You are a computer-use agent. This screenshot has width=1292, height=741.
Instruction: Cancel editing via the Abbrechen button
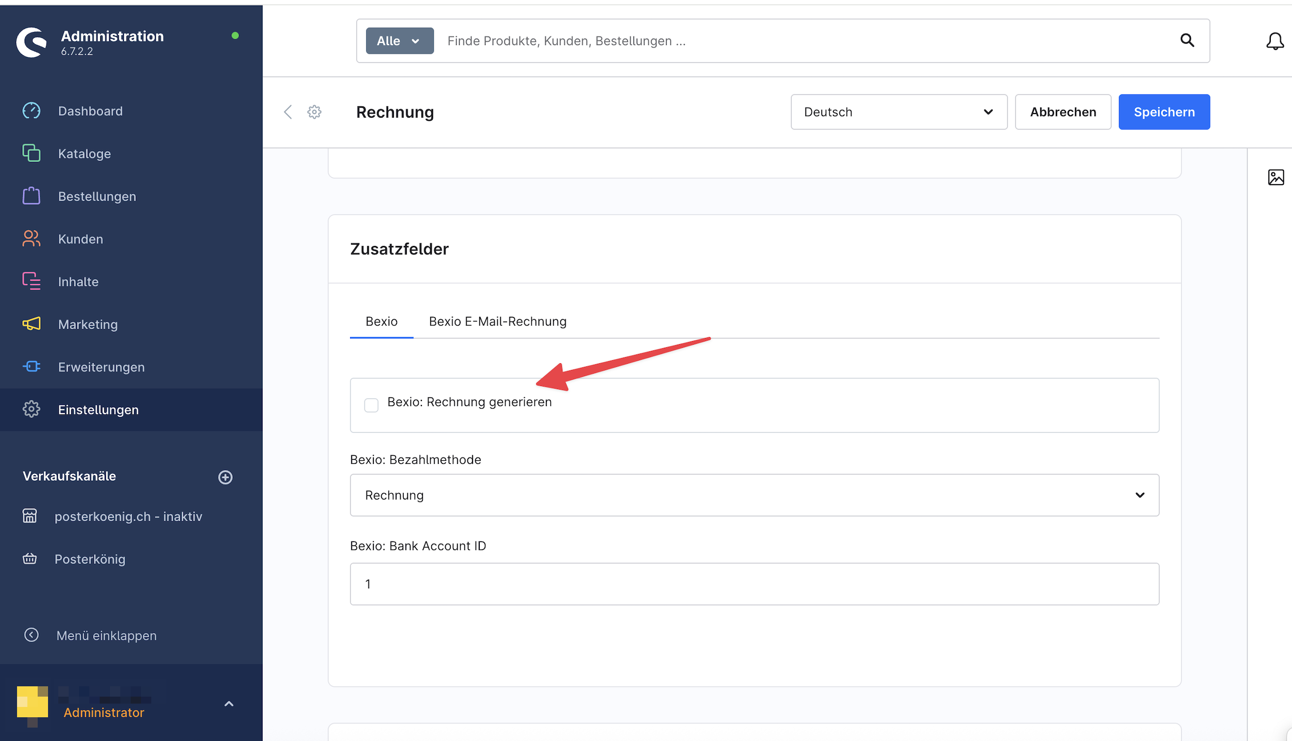tap(1062, 112)
